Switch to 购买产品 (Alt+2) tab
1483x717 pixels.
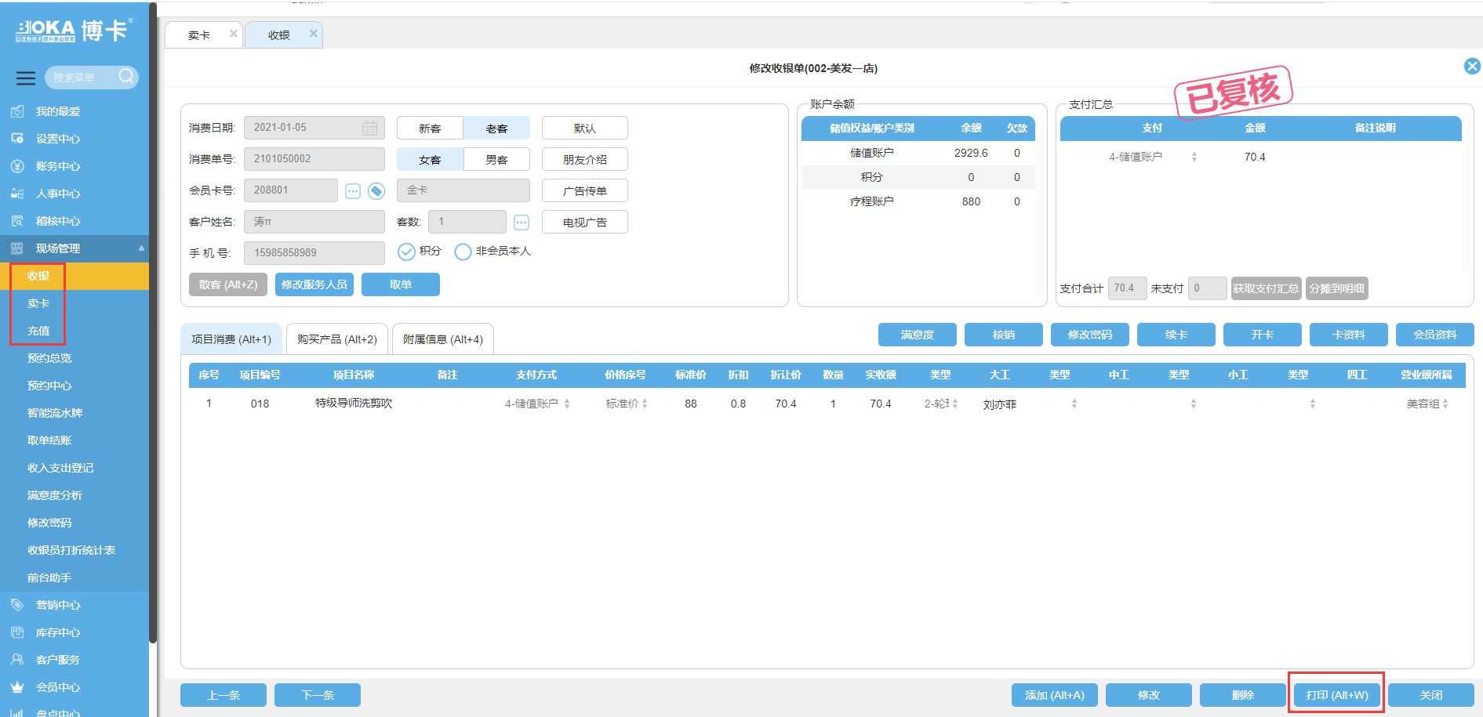click(336, 339)
